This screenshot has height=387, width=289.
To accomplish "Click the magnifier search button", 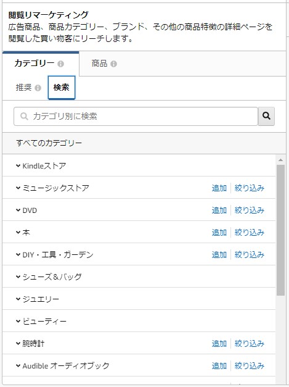I will click(x=266, y=116).
